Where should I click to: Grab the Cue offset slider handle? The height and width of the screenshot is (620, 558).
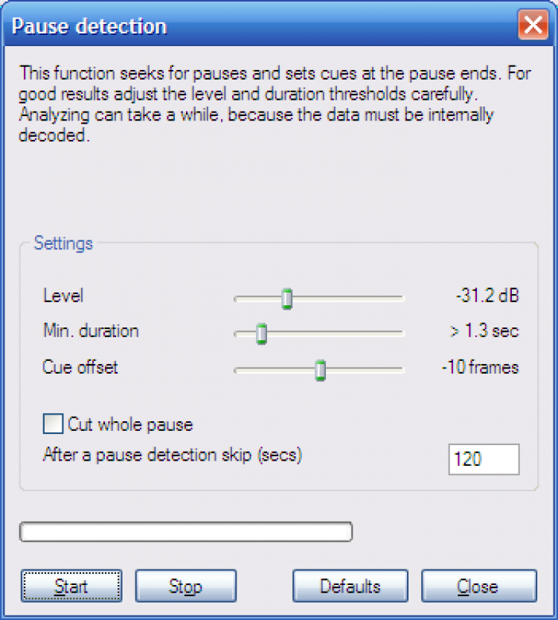(320, 369)
